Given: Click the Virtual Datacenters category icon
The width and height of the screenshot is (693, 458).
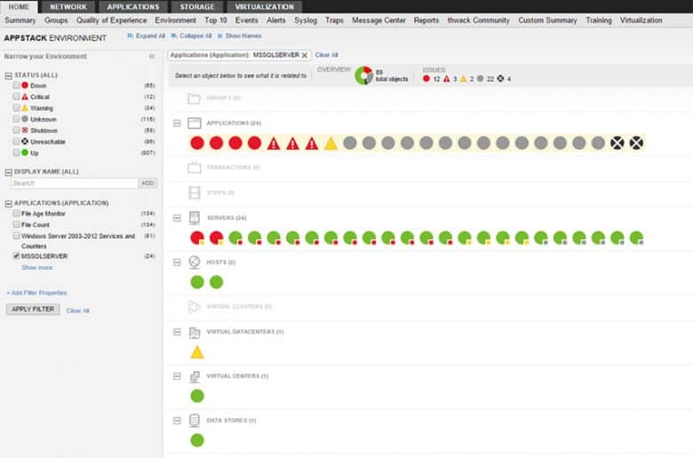Looking at the screenshot, I should [x=195, y=332].
